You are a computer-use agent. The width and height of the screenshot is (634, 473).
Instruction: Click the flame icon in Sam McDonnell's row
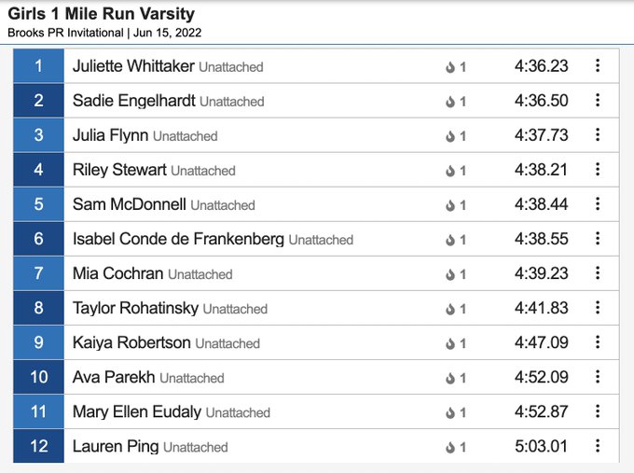coord(450,205)
